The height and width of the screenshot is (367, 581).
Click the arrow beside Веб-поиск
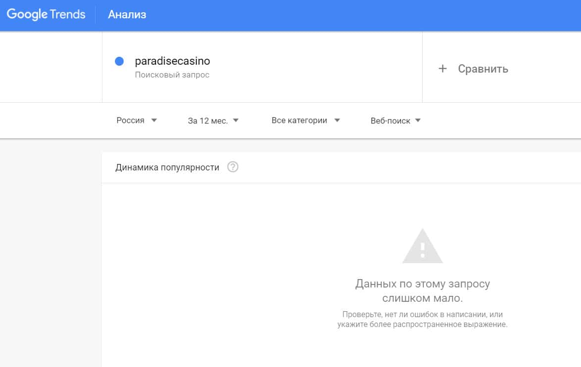tap(418, 120)
